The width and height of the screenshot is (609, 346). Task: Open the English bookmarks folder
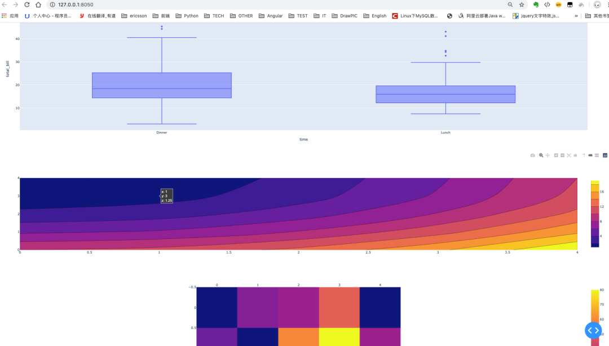[x=375, y=16]
